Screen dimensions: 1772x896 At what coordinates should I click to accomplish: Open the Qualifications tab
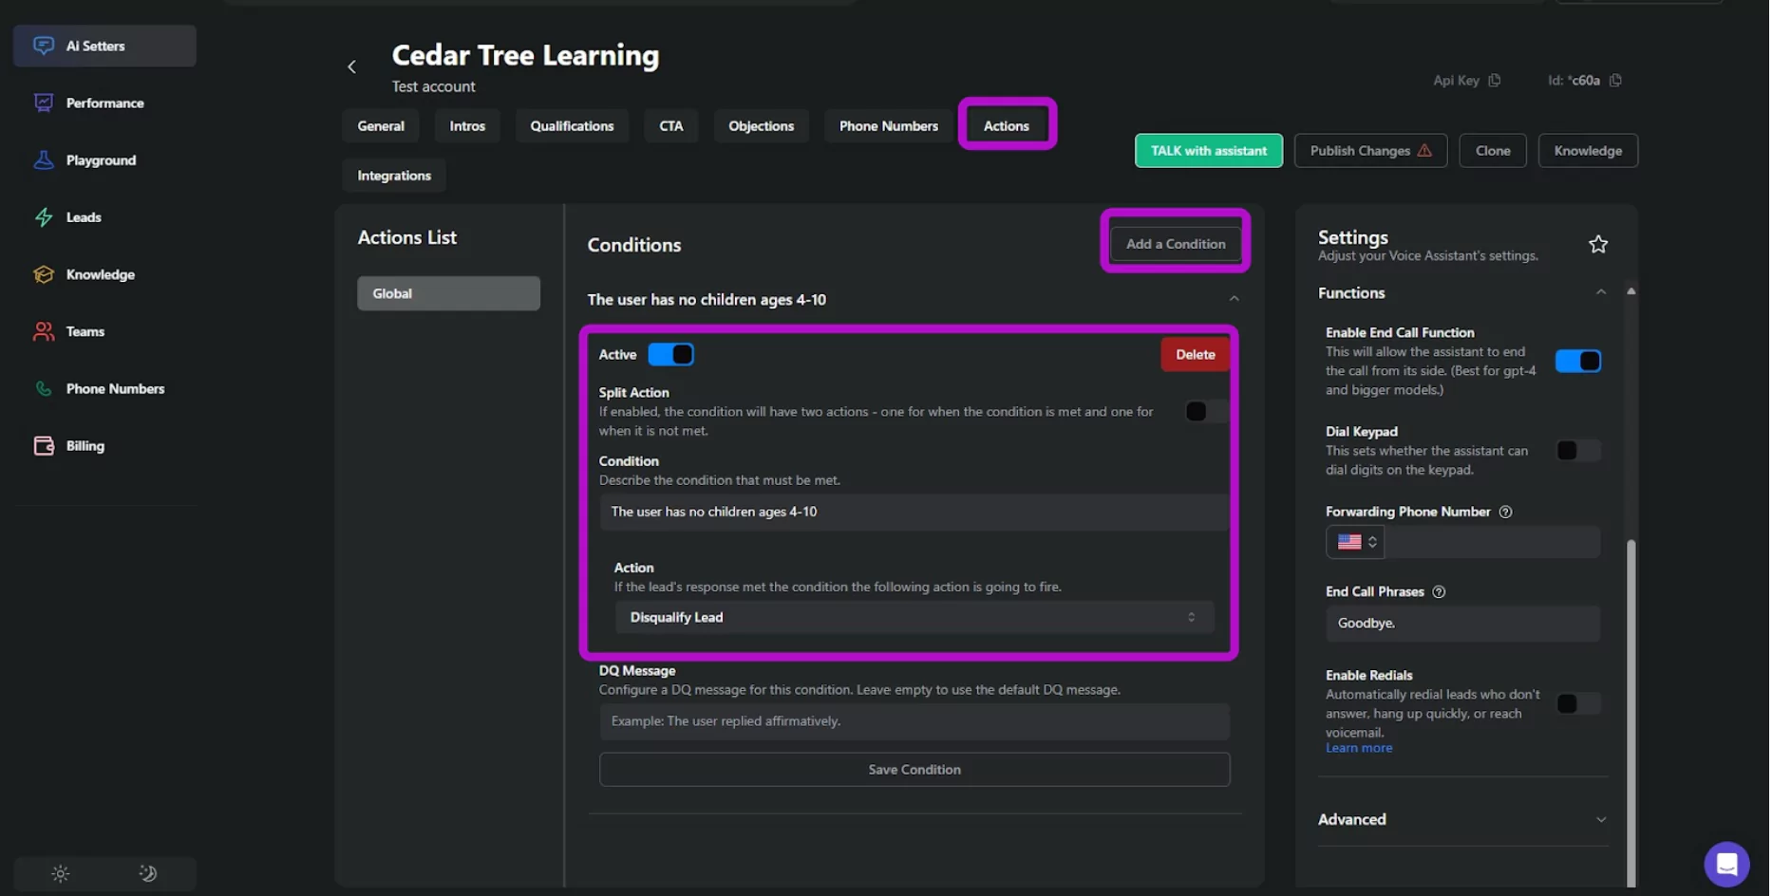point(572,125)
